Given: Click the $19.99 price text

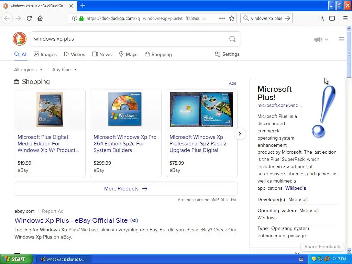Looking at the screenshot, I should (24, 163).
